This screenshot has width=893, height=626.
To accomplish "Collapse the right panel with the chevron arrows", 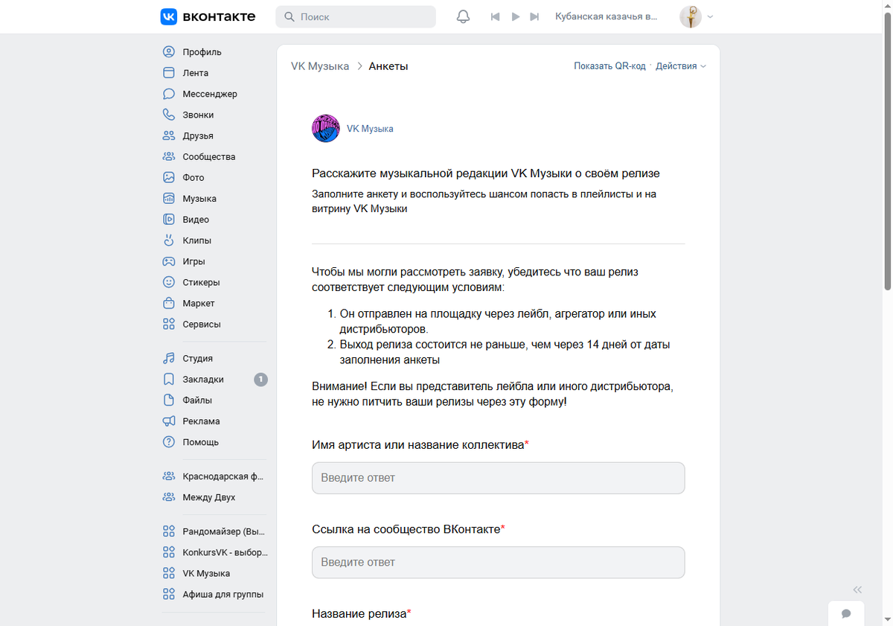I will (857, 589).
